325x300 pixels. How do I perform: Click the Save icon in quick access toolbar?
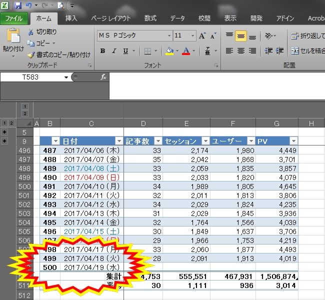18,5
